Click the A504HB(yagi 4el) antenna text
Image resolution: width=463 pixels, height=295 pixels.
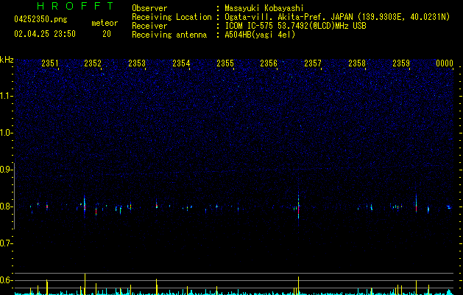point(260,35)
